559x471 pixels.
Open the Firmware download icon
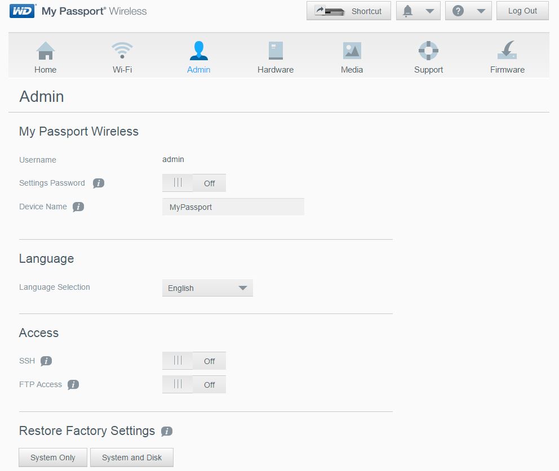coord(507,50)
